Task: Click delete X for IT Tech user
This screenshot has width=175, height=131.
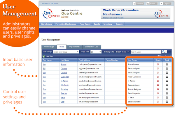Action: [158, 98]
